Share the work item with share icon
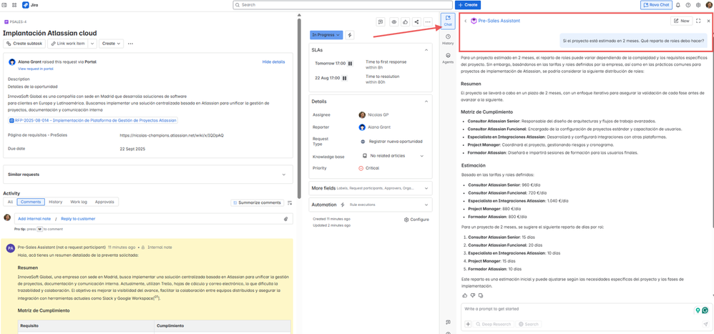 coord(416,22)
